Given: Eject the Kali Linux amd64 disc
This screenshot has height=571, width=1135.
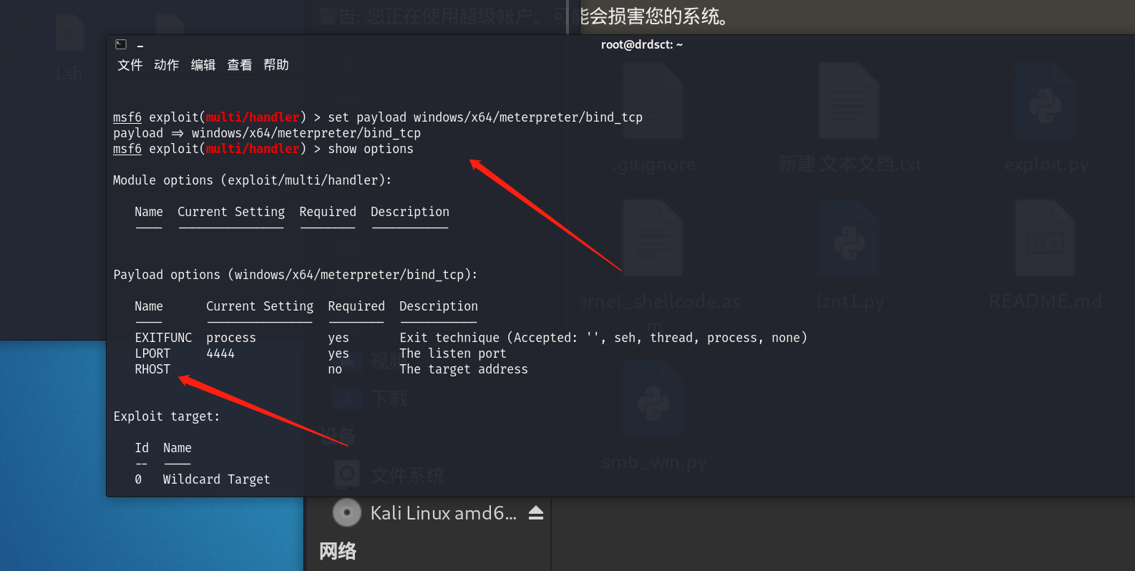Looking at the screenshot, I should point(536,513).
